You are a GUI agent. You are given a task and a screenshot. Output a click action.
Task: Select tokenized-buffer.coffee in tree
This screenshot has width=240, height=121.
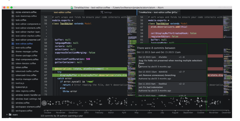[27, 71]
